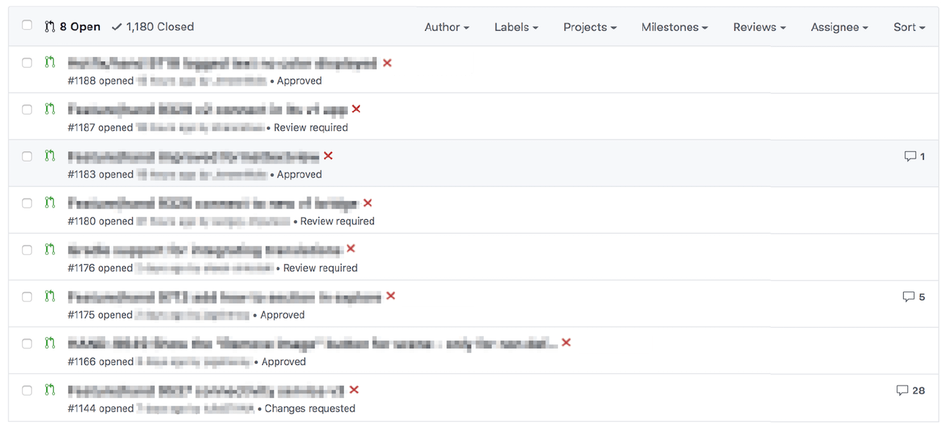The image size is (943, 432).
Task: Open the title of pull request #1166
Action: [312, 344]
